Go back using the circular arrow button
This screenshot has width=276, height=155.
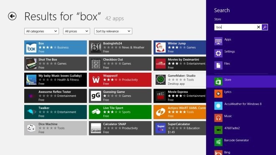pyautogui.click(x=12, y=16)
